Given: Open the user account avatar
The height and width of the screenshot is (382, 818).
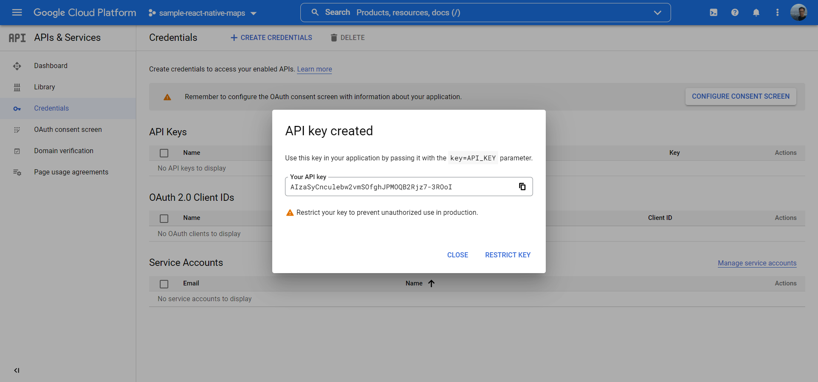Looking at the screenshot, I should click(799, 12).
